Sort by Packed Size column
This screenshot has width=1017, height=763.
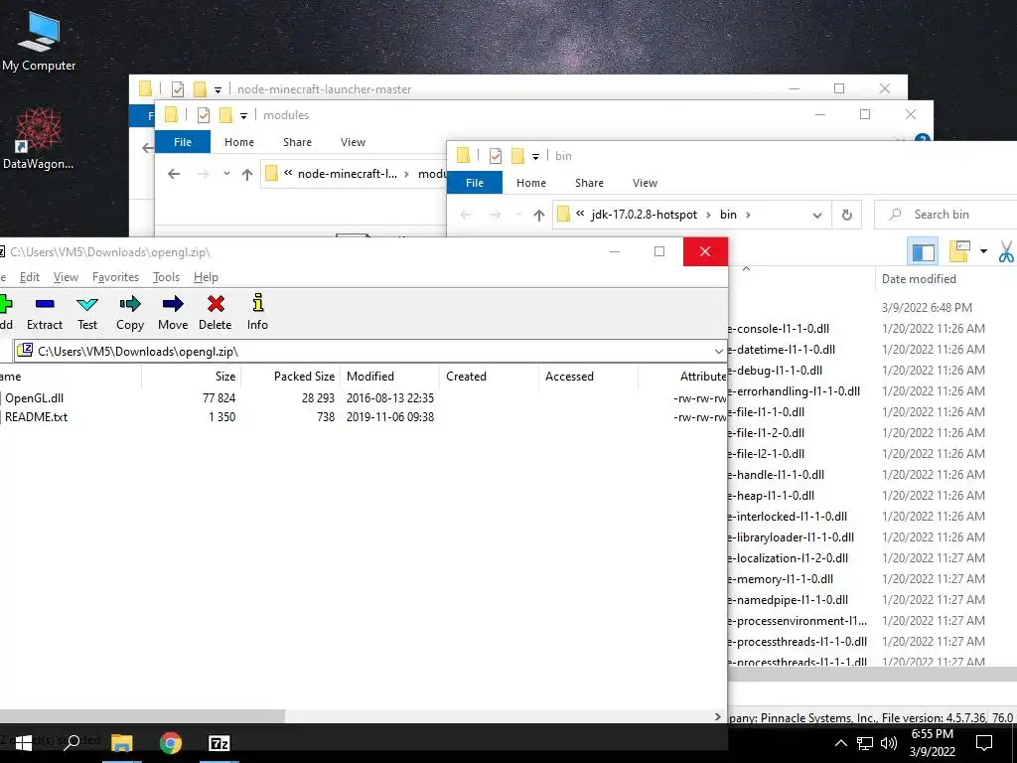point(291,377)
